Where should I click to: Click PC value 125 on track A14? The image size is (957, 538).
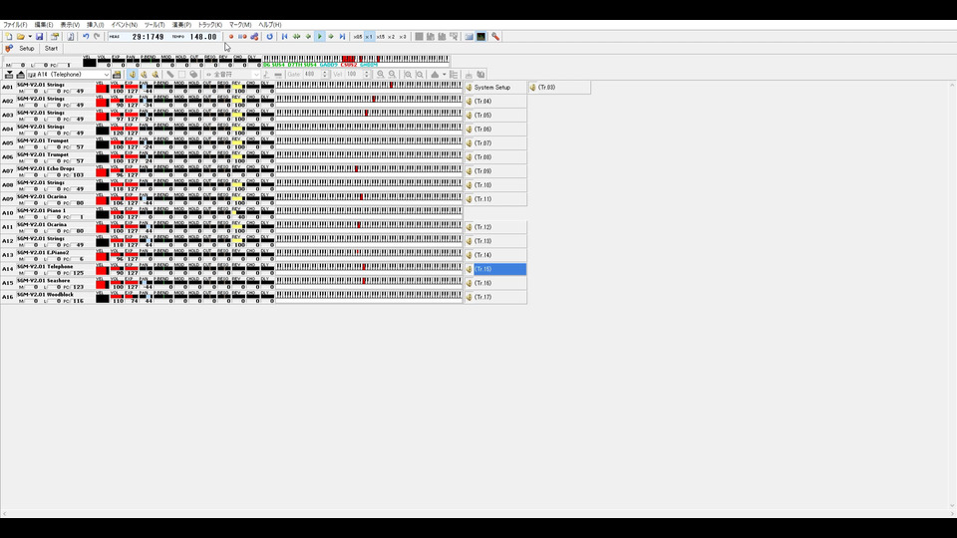(78, 273)
